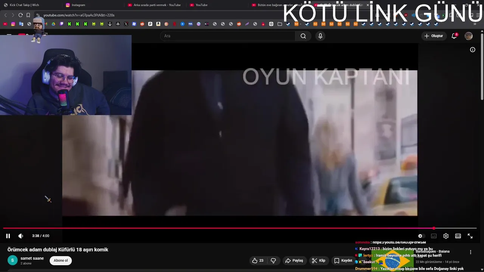Close the Örümcek adam dublaj tab
Viewport: 484px width, 272px height.
368,5
